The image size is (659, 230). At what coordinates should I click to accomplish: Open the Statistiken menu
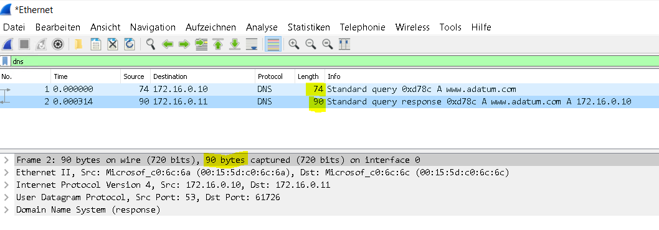click(308, 27)
